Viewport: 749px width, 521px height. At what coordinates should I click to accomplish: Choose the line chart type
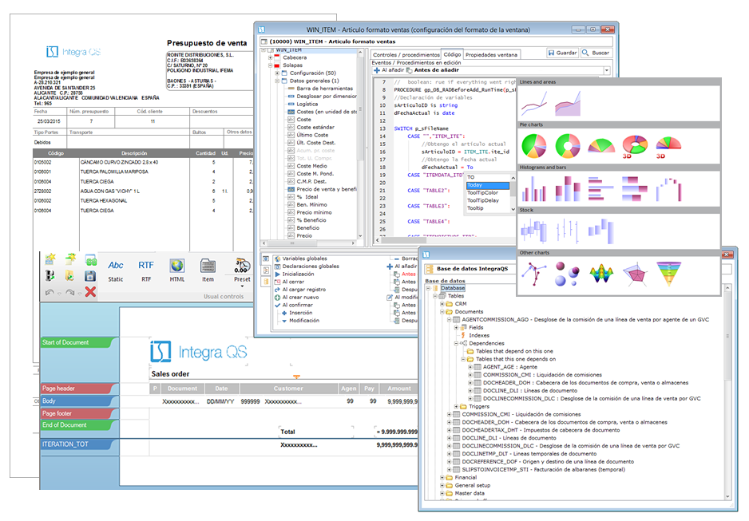click(x=534, y=104)
